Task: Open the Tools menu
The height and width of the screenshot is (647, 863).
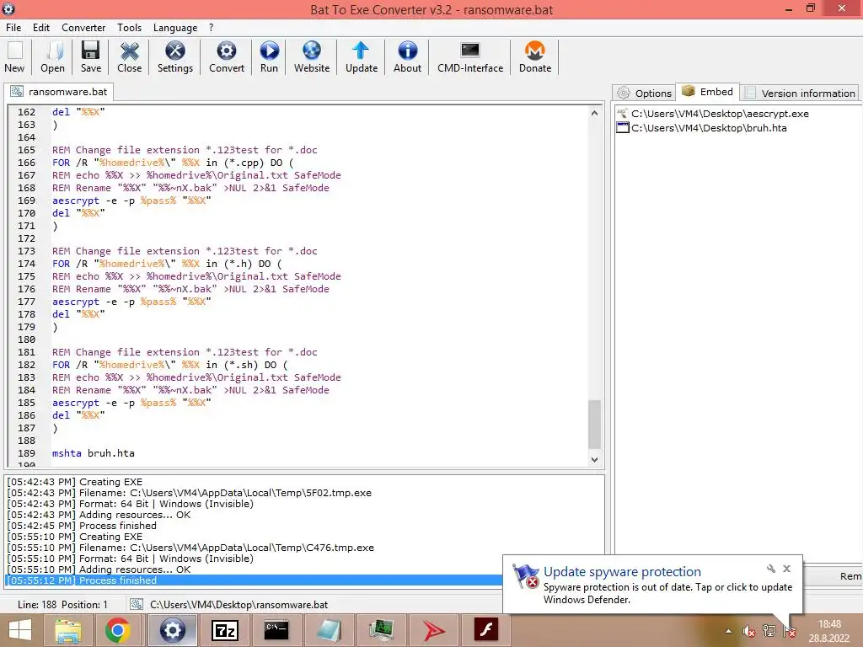Action: [x=129, y=28]
